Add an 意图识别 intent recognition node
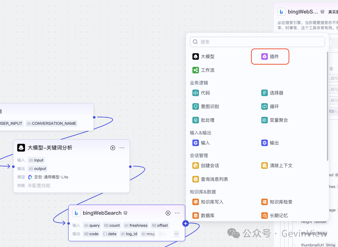 pyautogui.click(x=208, y=106)
